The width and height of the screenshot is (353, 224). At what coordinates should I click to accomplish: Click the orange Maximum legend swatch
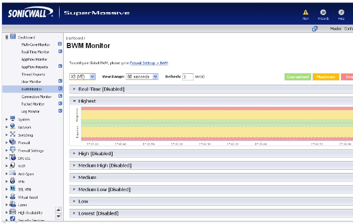[326, 77]
